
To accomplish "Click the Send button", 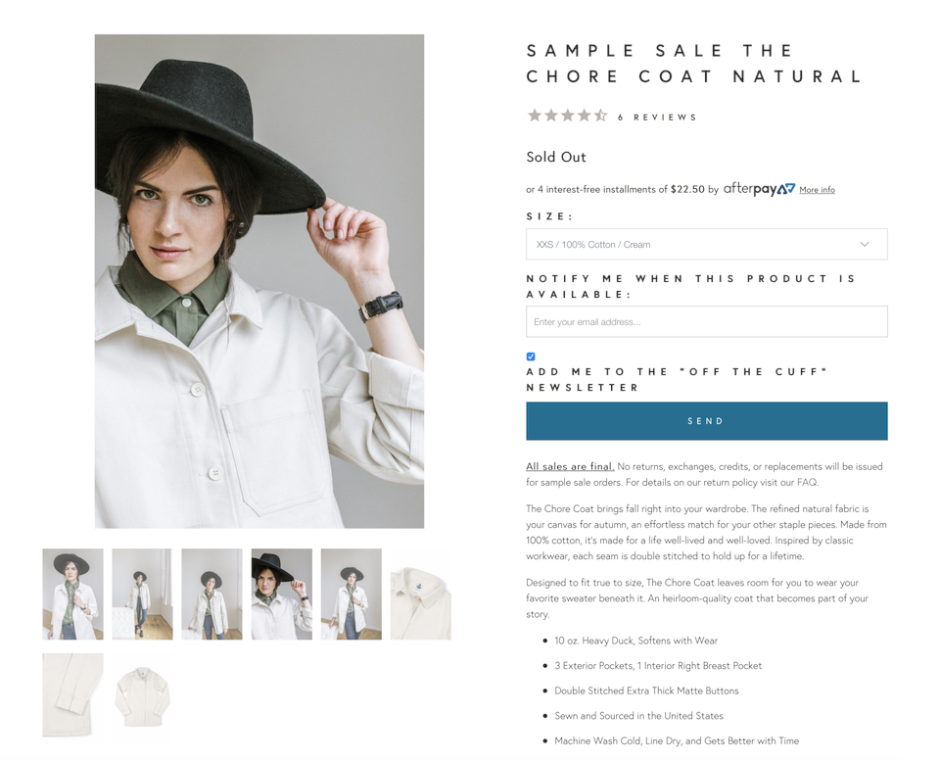I will coord(707,421).
